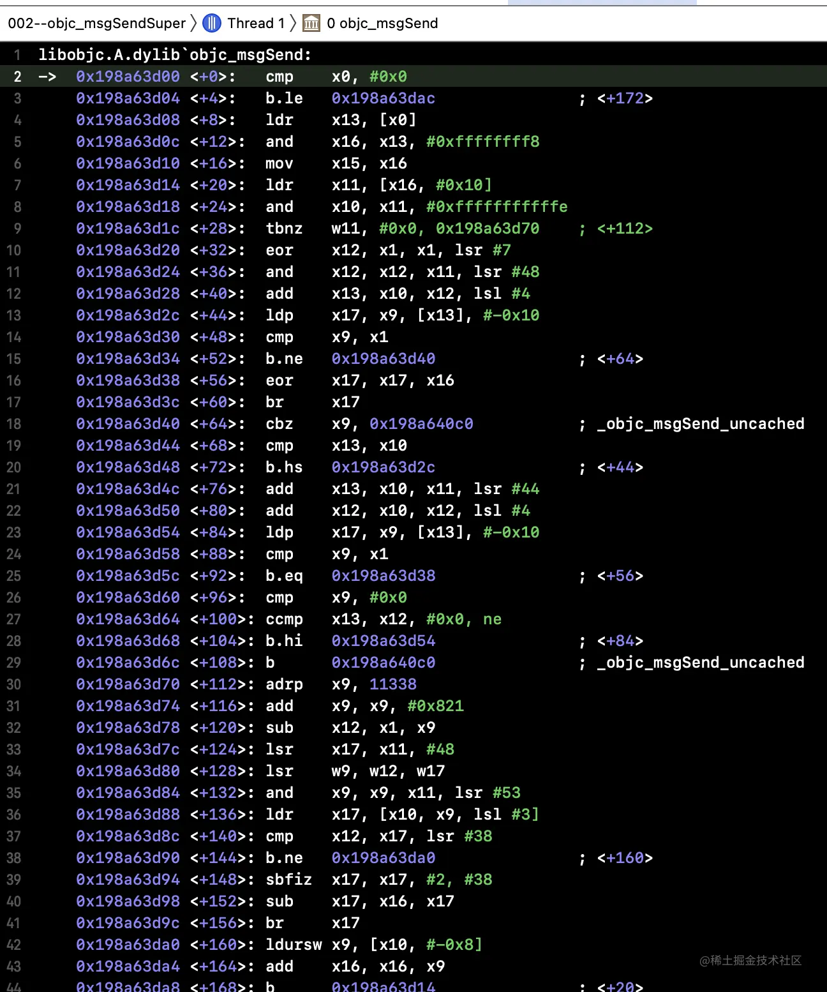827x992 pixels.
Task: Click the adrp instruction mnemonic
Action: point(285,684)
